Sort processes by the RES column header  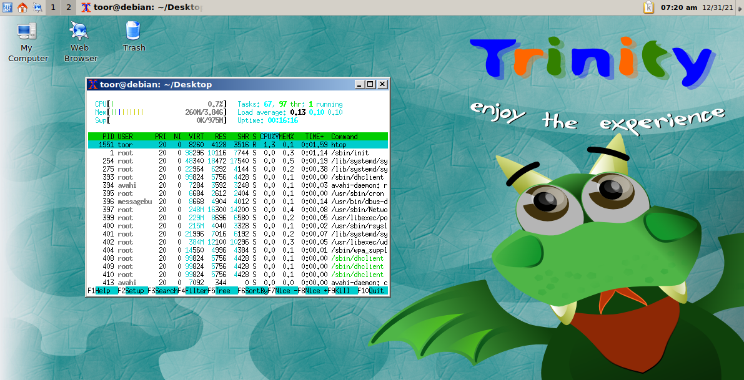tap(221, 137)
